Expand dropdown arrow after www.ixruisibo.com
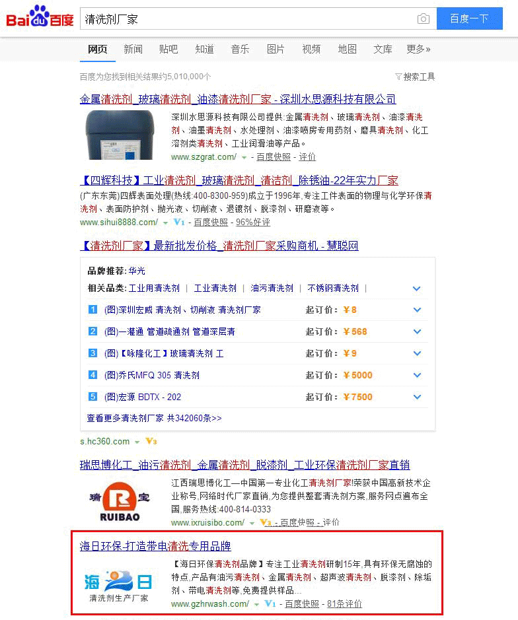518x620 pixels. (x=252, y=523)
